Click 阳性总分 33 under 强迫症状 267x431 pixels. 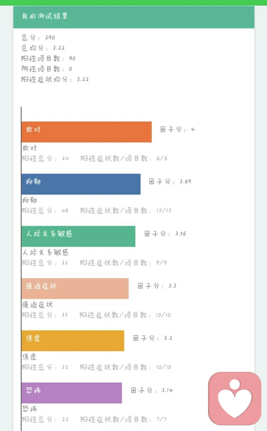(45, 315)
